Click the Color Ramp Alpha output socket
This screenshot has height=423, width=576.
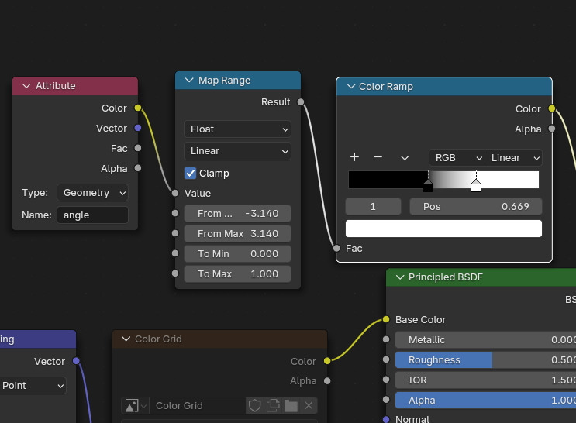pos(552,129)
